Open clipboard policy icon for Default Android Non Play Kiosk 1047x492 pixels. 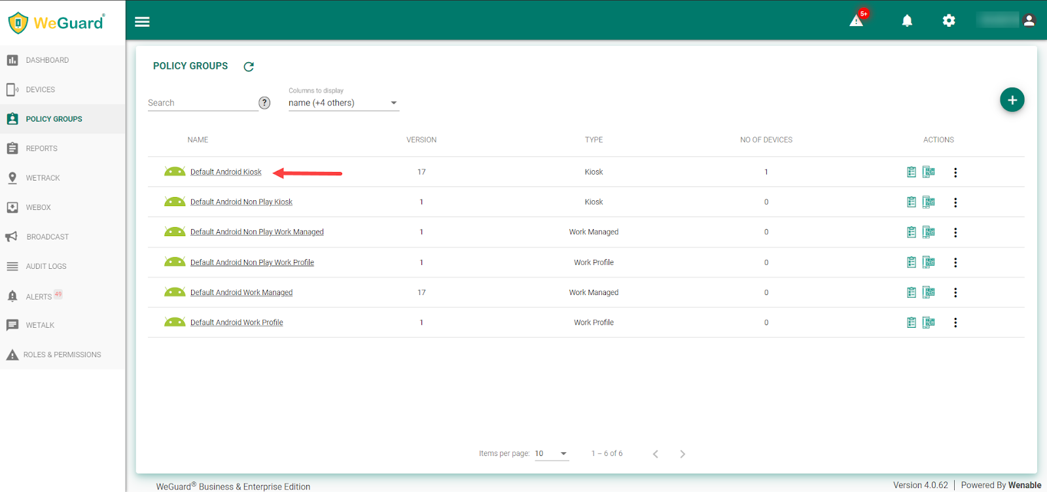pyautogui.click(x=912, y=202)
